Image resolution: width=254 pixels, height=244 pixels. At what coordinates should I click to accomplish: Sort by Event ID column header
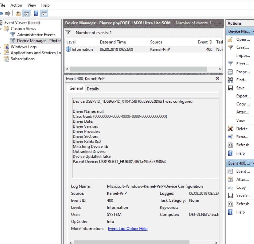(204, 42)
